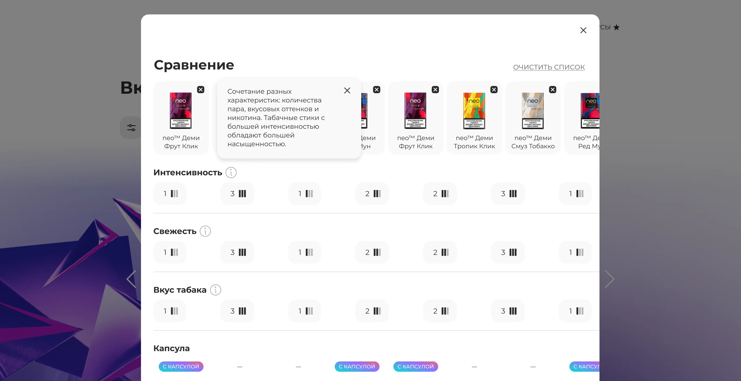Screen dimensions: 741x381
Task: Click ОЧИСТИТЬ СПИСОК link
Action: pyautogui.click(x=549, y=67)
